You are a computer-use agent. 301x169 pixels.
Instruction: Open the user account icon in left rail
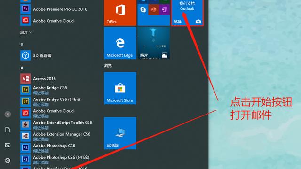(x=8, y=115)
